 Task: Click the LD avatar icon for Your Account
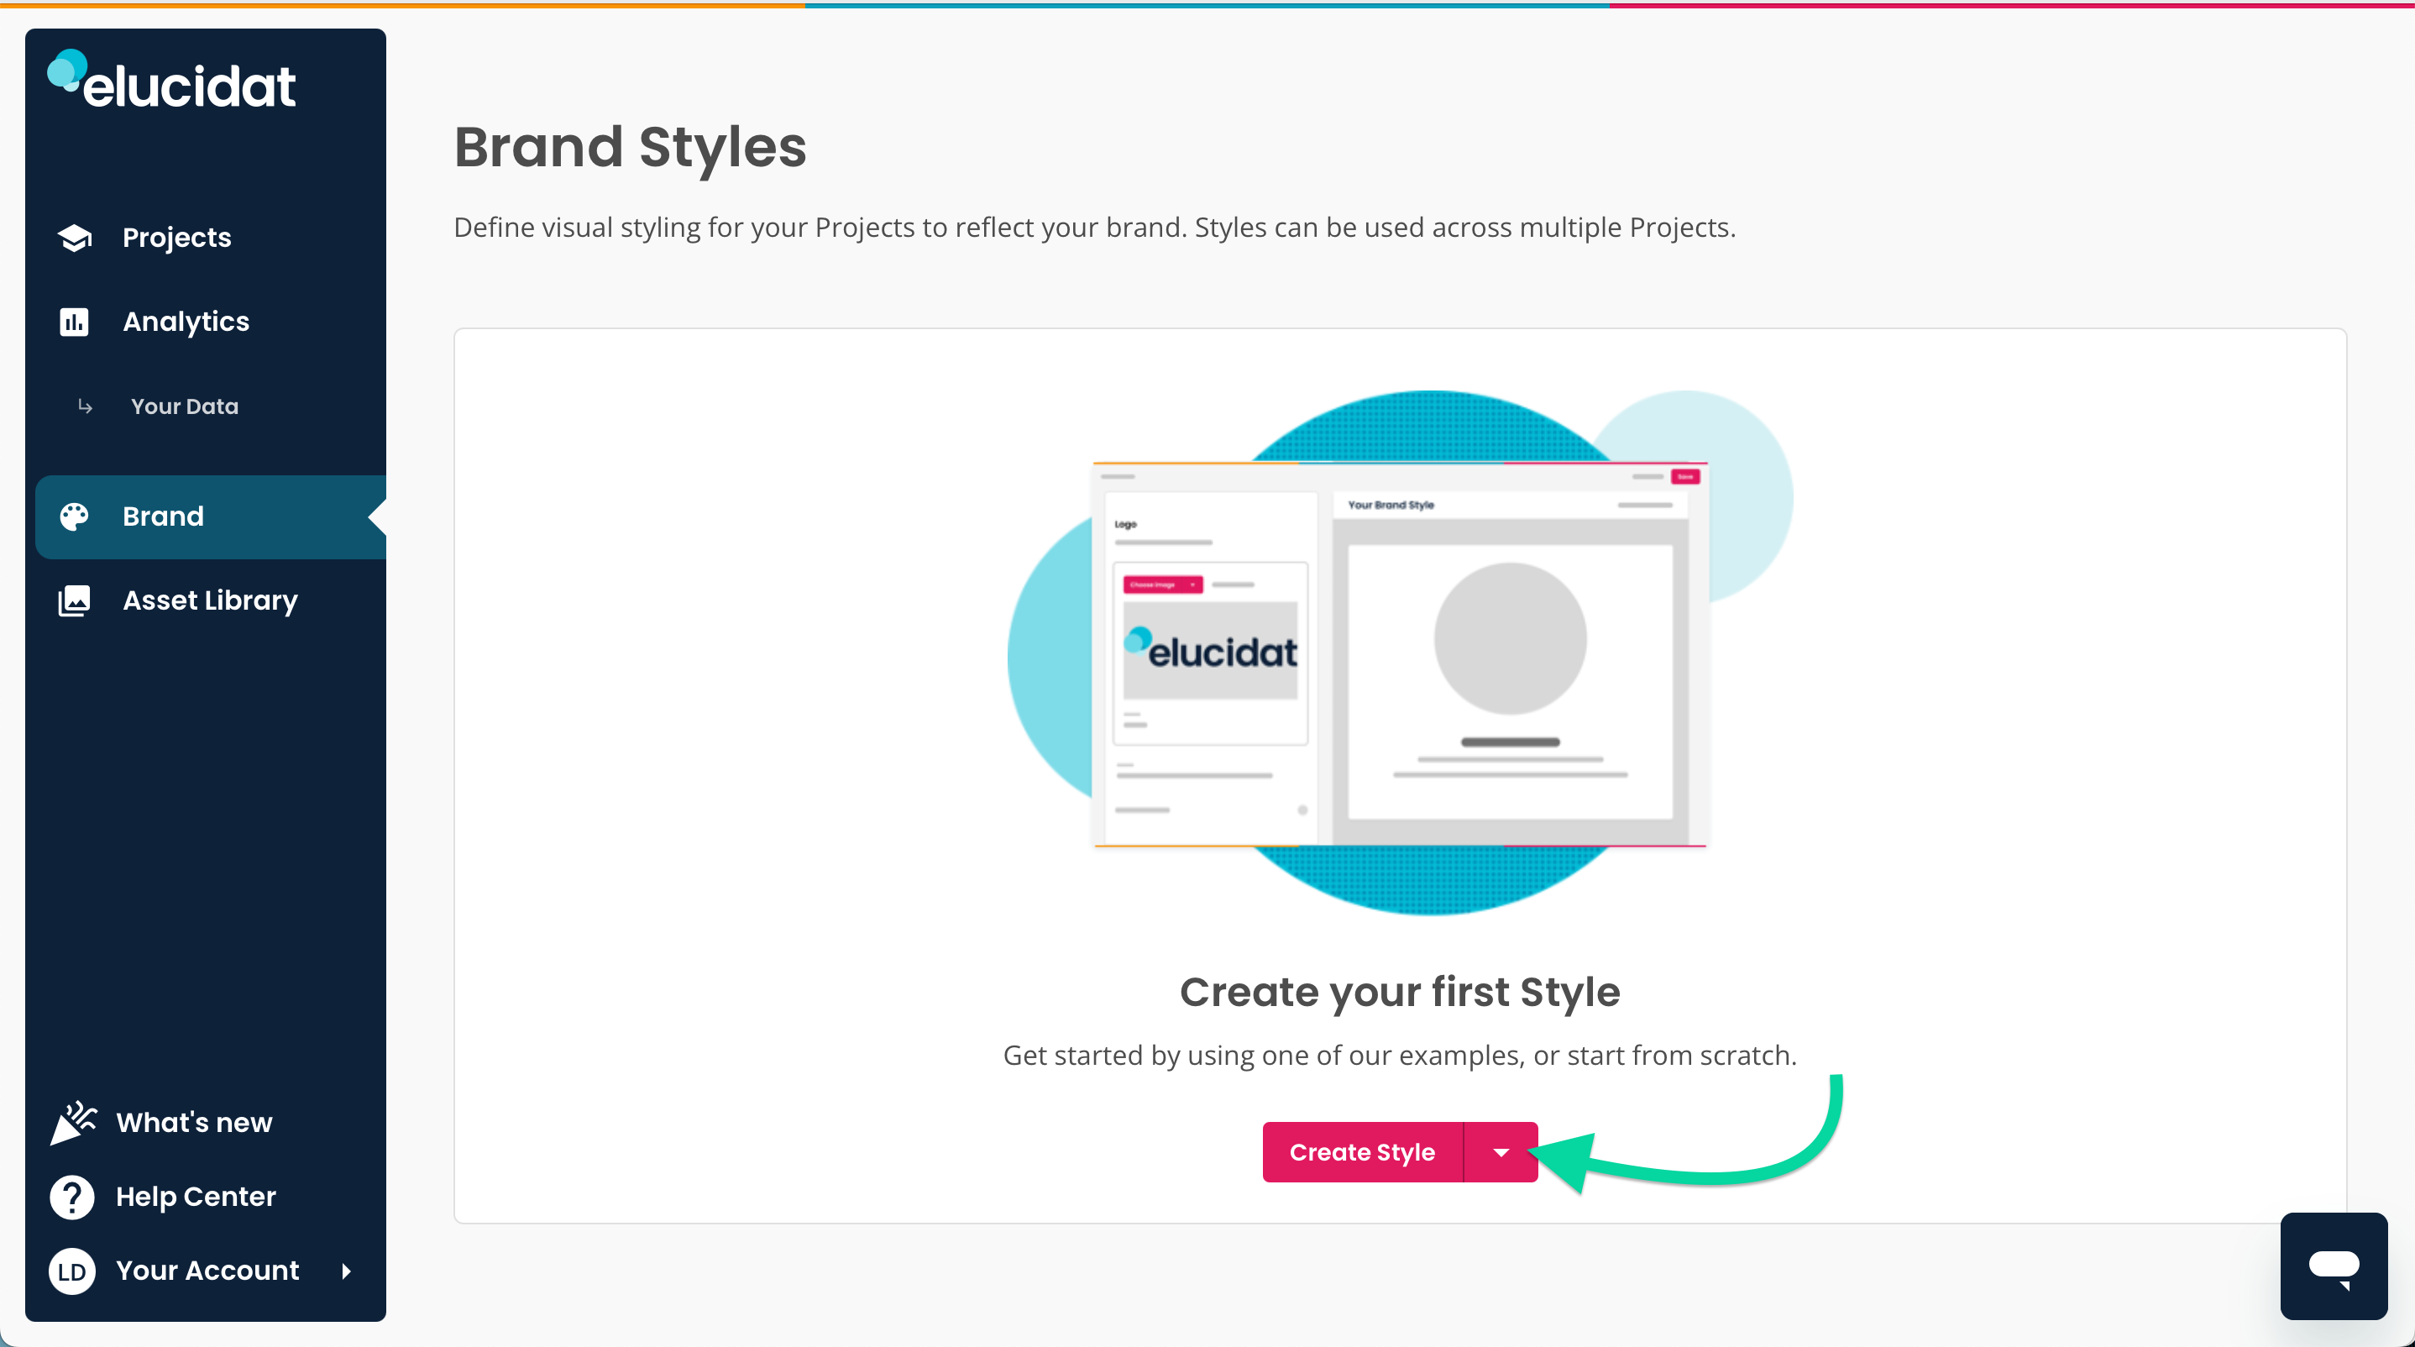71,1271
